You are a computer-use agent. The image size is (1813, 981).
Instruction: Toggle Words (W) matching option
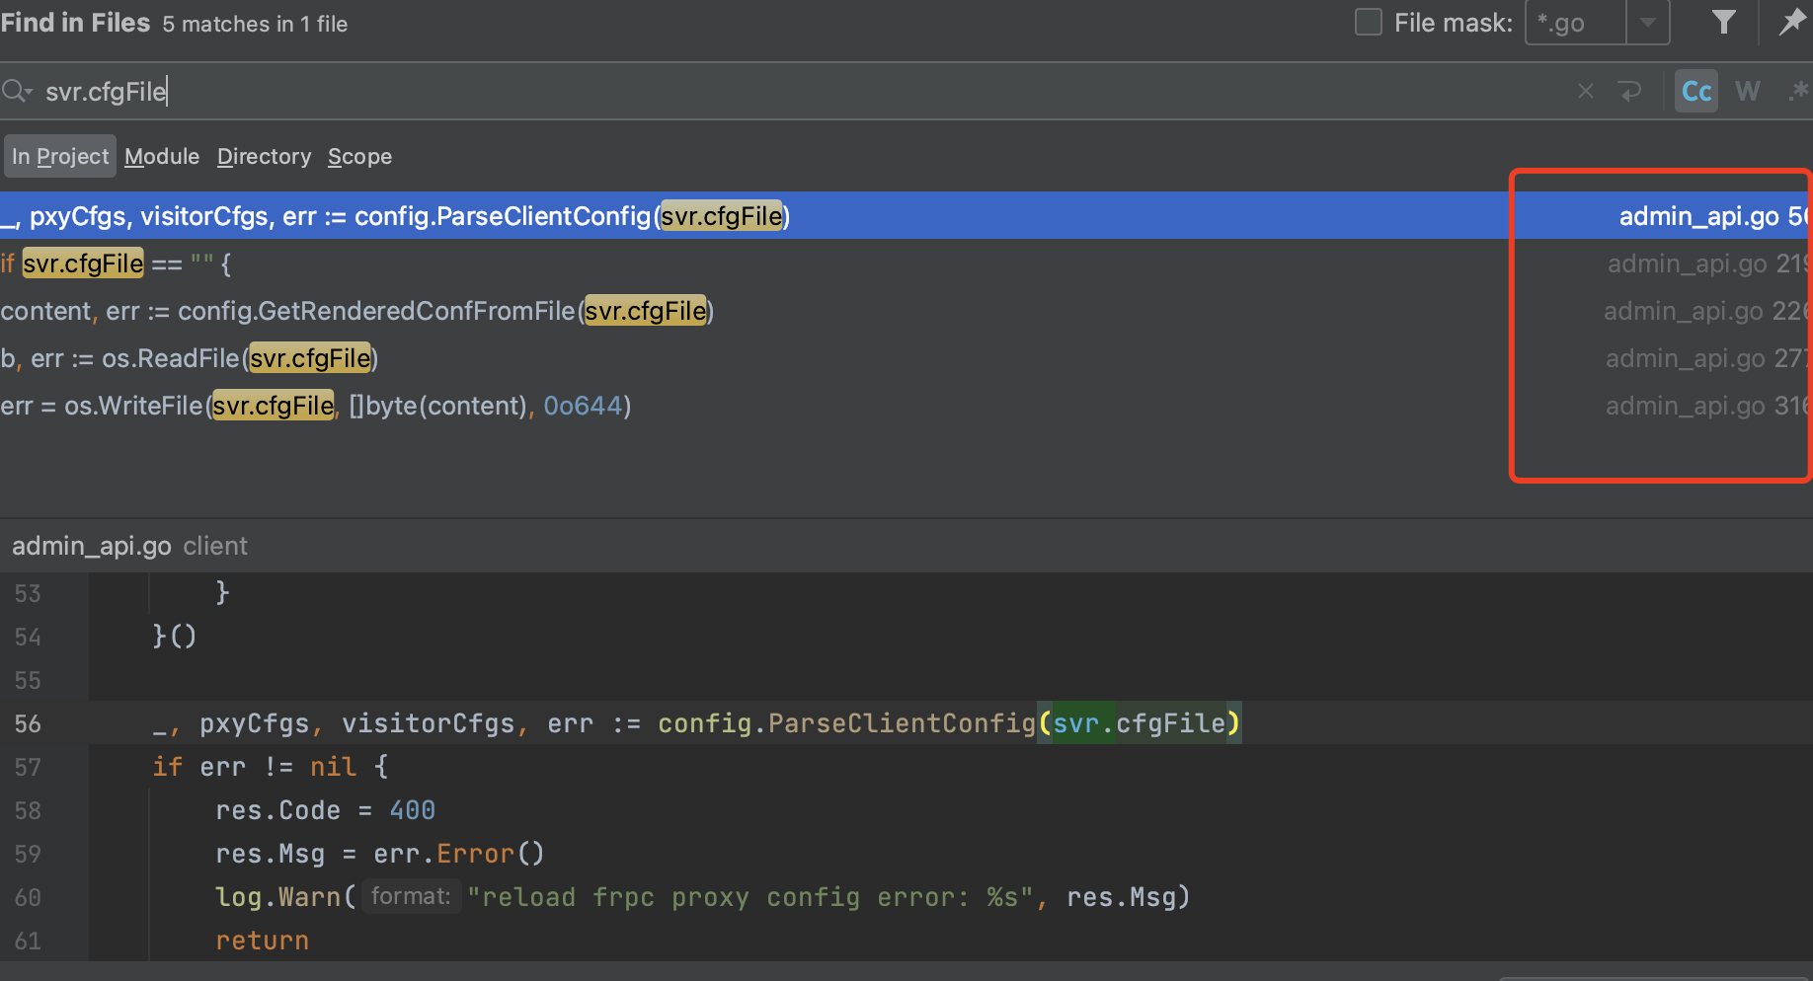[1747, 91]
